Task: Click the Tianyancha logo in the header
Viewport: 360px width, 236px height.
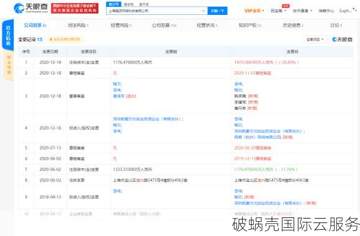Action: 31,8
